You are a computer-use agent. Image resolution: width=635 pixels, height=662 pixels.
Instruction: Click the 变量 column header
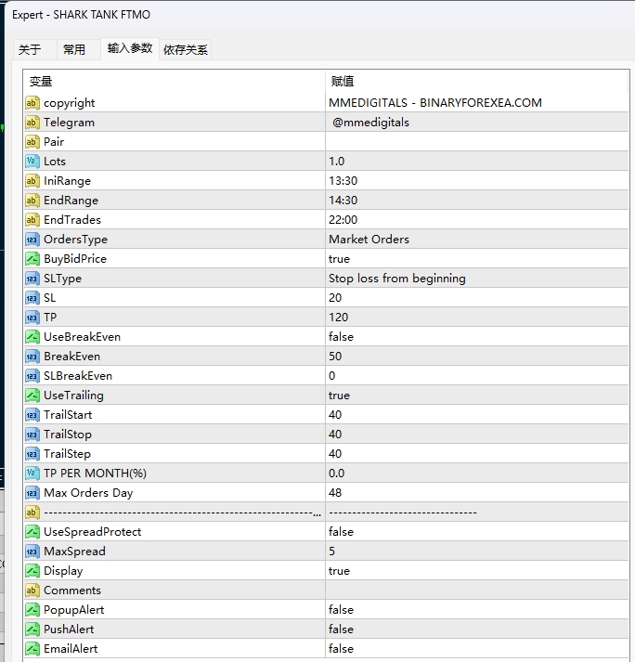(x=174, y=81)
